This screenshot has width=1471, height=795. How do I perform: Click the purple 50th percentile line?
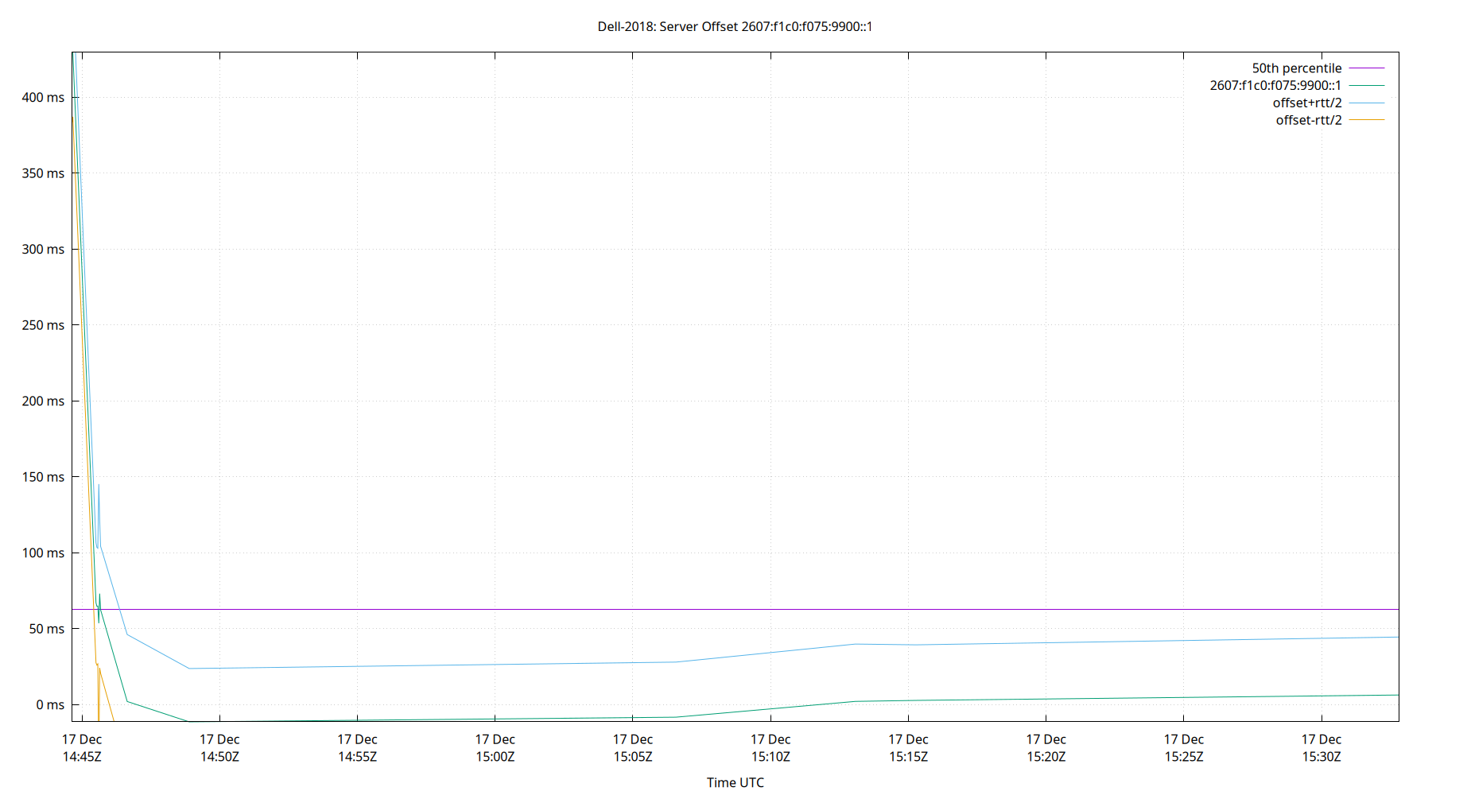[x=716, y=609]
